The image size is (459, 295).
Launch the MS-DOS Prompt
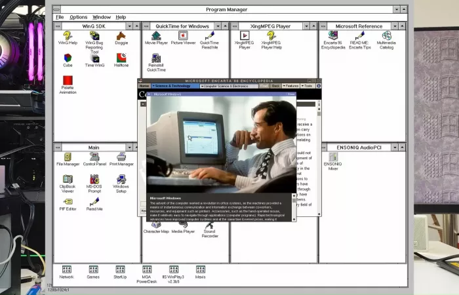point(94,179)
